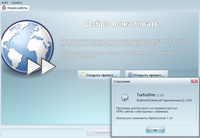The width and height of the screenshot is (200, 138).
Task: Click the Программа для быстрого составления description
Action: click(147, 110)
